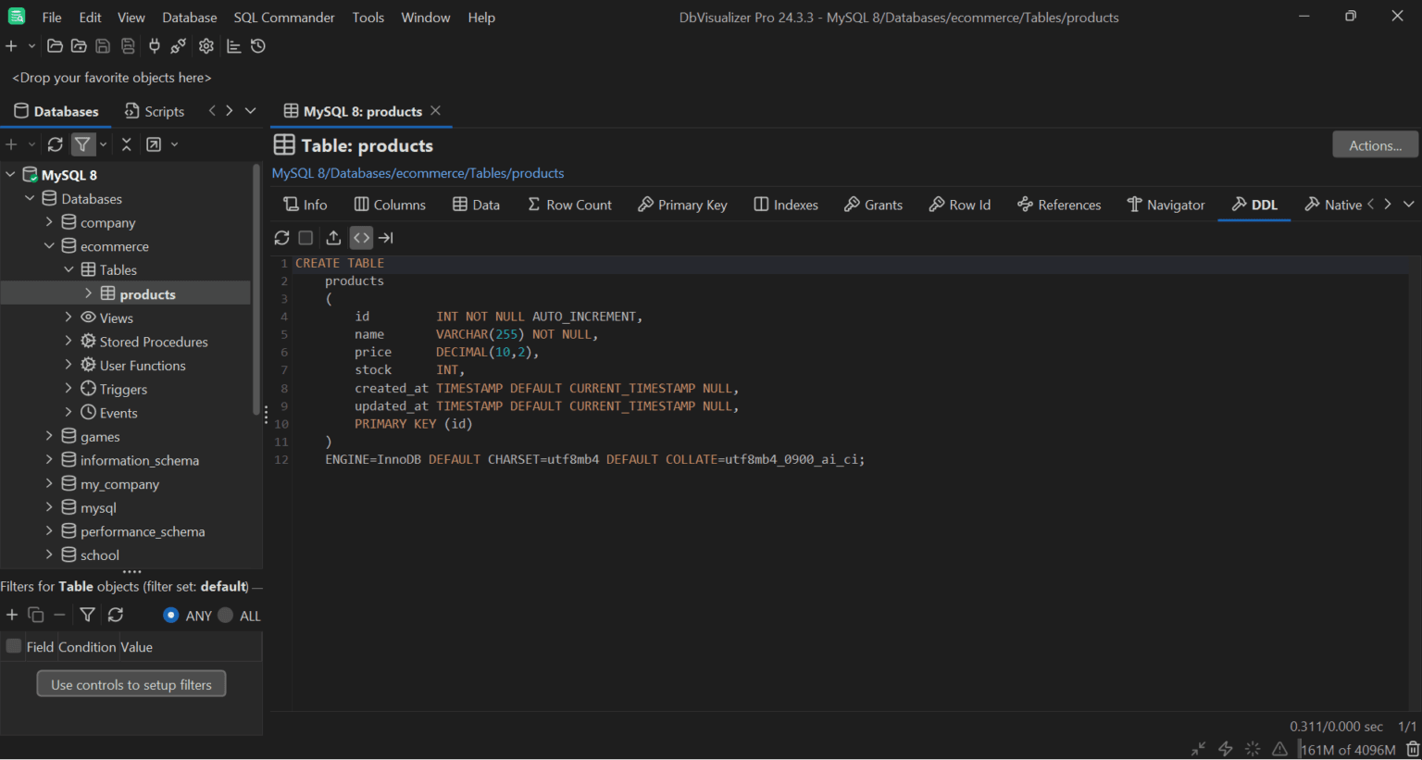This screenshot has height=760, width=1422.
Task: Toggle the table objects filter funnel icon
Action: pyautogui.click(x=87, y=615)
